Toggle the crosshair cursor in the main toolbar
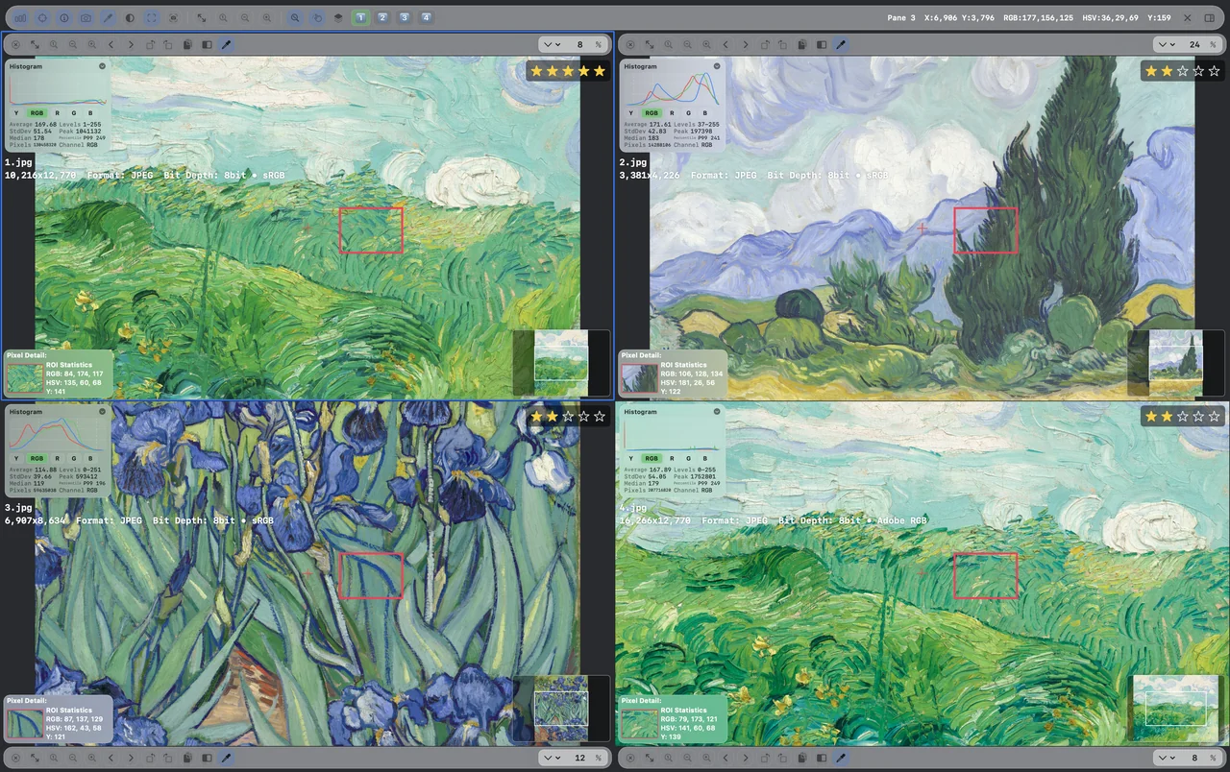The height and width of the screenshot is (772, 1230). [42, 17]
